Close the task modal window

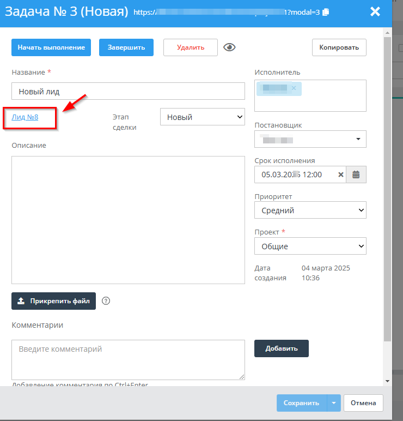[375, 11]
